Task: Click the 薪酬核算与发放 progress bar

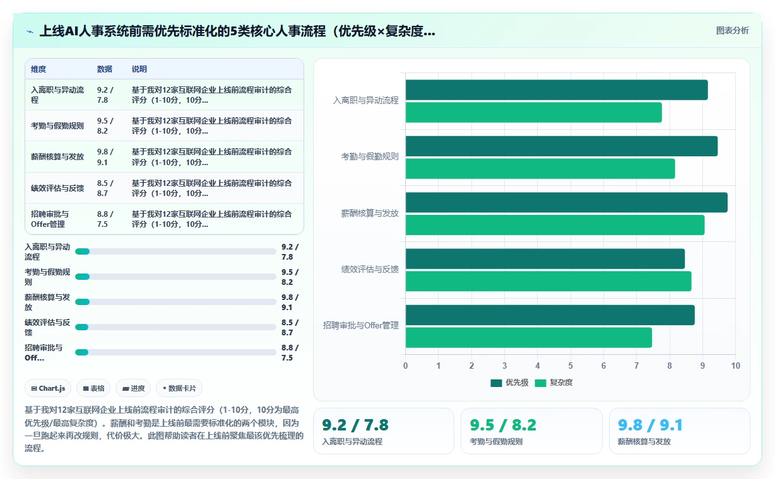Action: 175,302
